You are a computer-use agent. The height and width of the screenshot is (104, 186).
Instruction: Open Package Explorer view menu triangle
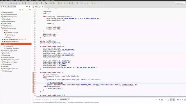coord(30,10)
